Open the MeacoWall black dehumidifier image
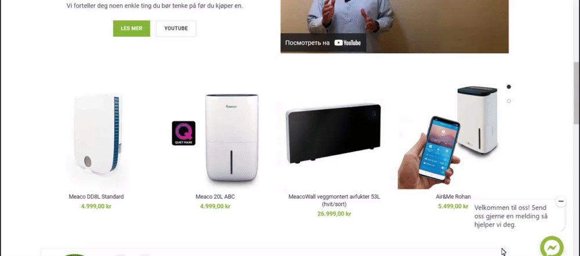Image resolution: width=580 pixels, height=256 pixels. 333,133
